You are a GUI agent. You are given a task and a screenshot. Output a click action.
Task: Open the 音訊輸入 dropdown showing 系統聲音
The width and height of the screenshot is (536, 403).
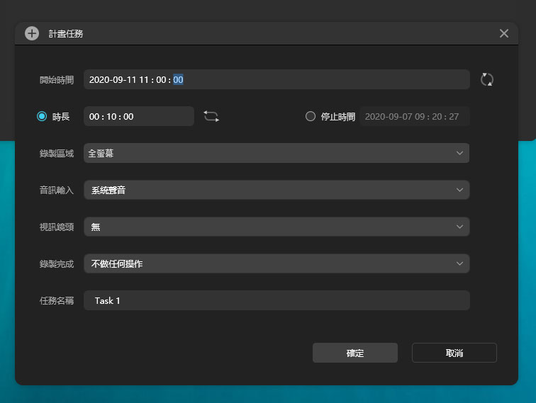[277, 190]
